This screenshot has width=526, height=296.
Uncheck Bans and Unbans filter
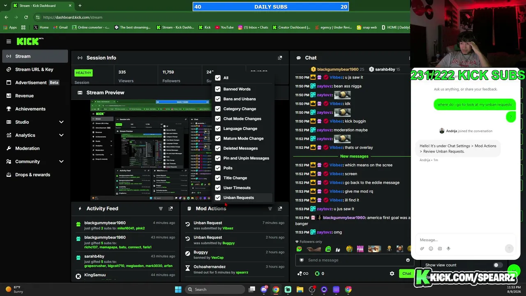point(218,99)
